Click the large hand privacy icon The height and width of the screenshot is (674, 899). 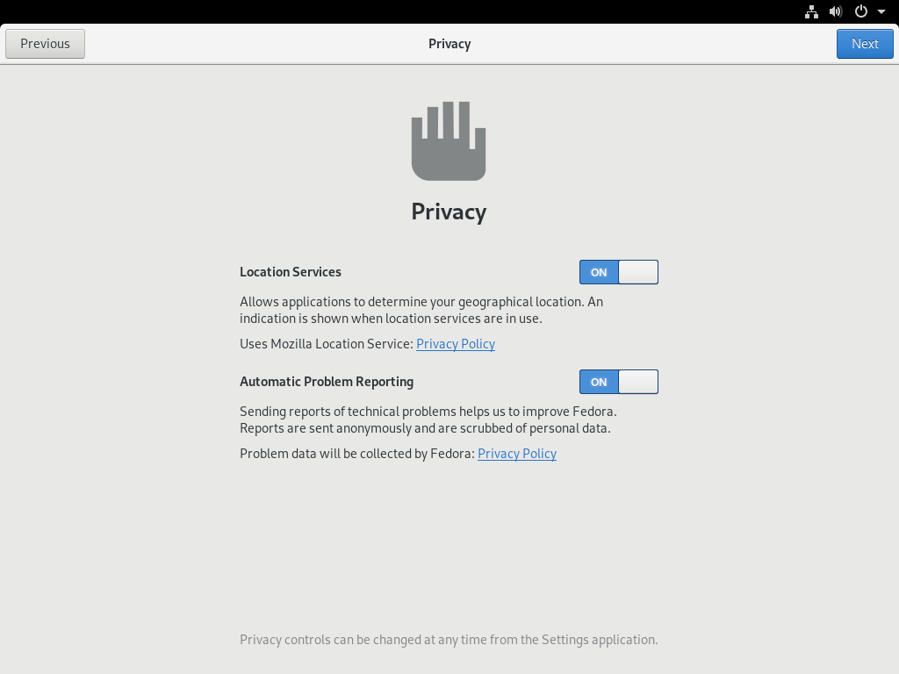tap(449, 141)
